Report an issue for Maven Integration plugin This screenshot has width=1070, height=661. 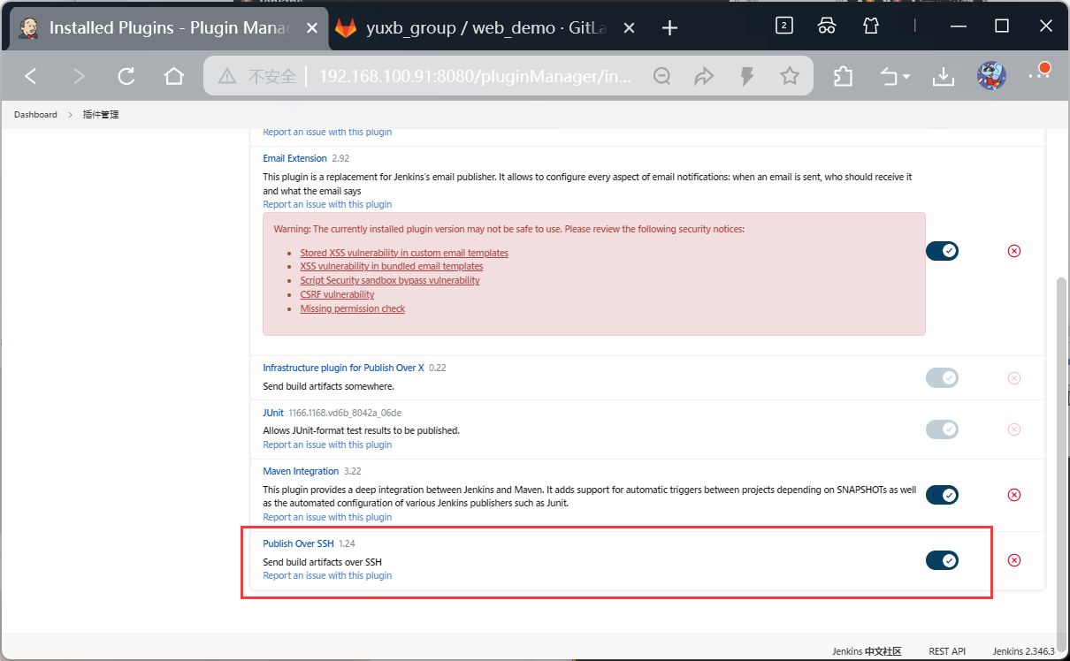click(327, 517)
